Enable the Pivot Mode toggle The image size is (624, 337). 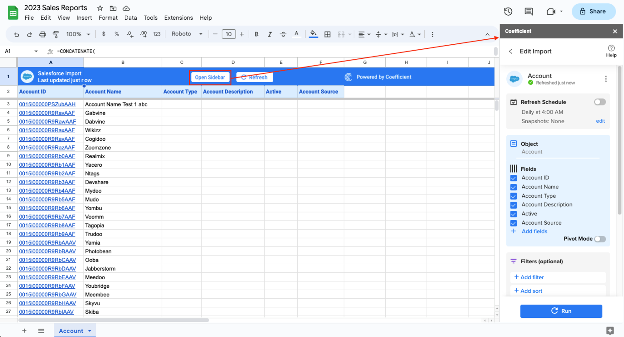(600, 239)
